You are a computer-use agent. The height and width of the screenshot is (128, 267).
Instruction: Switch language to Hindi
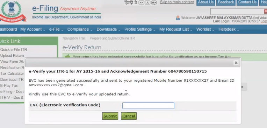click(x=131, y=2)
